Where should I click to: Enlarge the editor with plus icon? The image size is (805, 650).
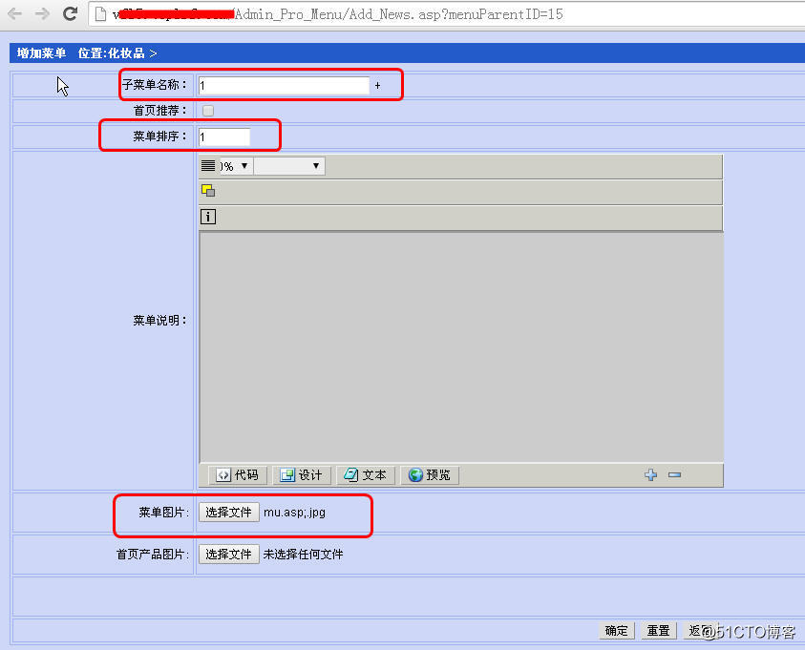coord(650,475)
